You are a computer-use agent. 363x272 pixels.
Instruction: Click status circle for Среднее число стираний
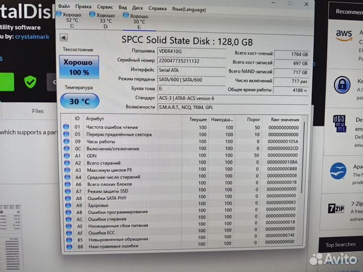pyautogui.click(x=68, y=177)
